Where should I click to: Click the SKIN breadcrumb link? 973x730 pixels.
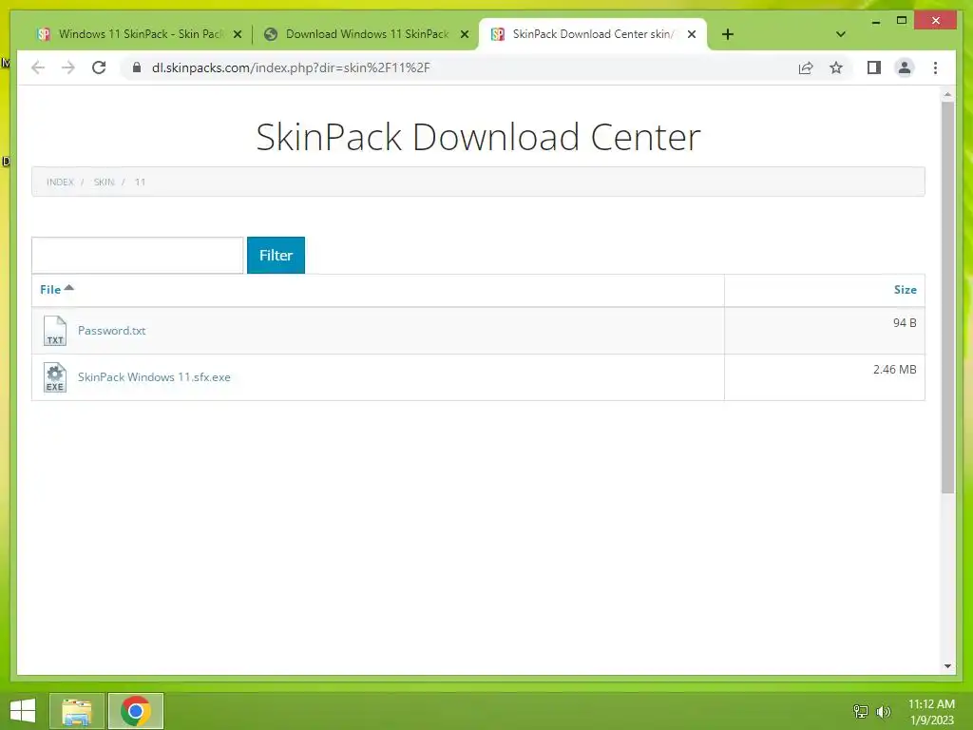[x=105, y=182]
